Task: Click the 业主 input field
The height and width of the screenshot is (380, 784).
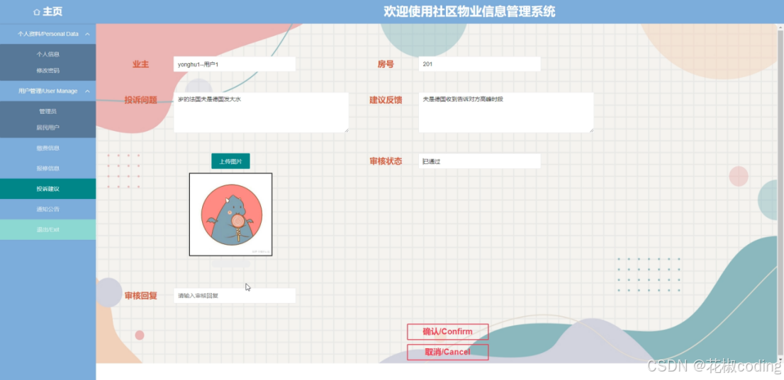Action: coord(235,64)
